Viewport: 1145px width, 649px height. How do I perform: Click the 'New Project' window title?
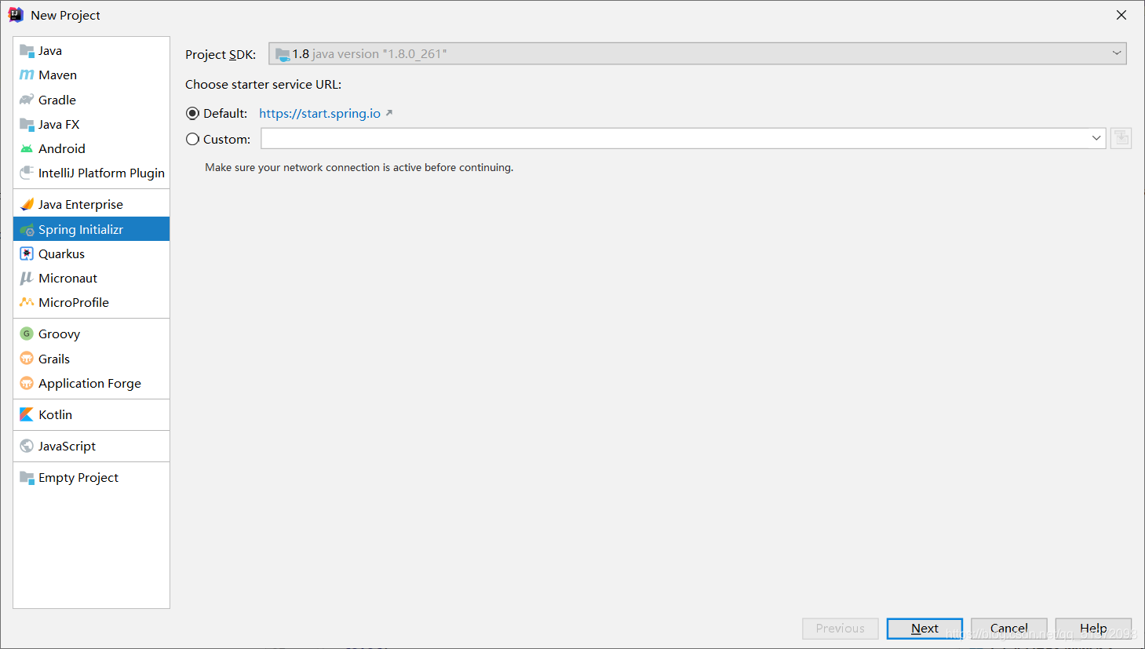point(65,15)
